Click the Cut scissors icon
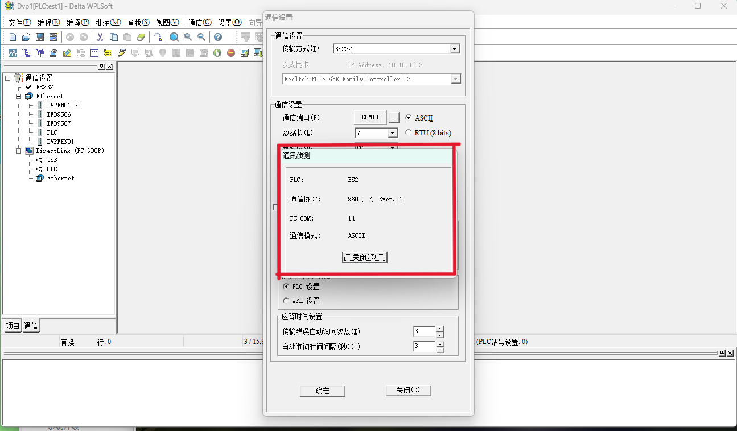 pyautogui.click(x=100, y=37)
